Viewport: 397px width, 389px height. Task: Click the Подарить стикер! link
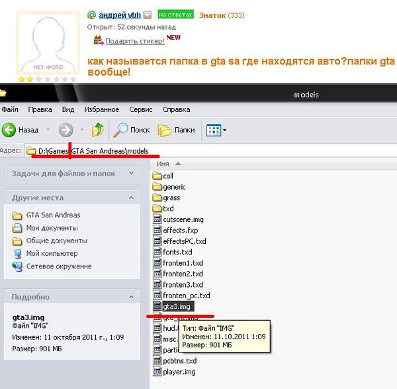click(135, 41)
